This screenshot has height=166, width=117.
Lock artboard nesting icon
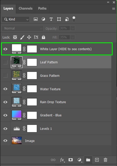click(36, 37)
